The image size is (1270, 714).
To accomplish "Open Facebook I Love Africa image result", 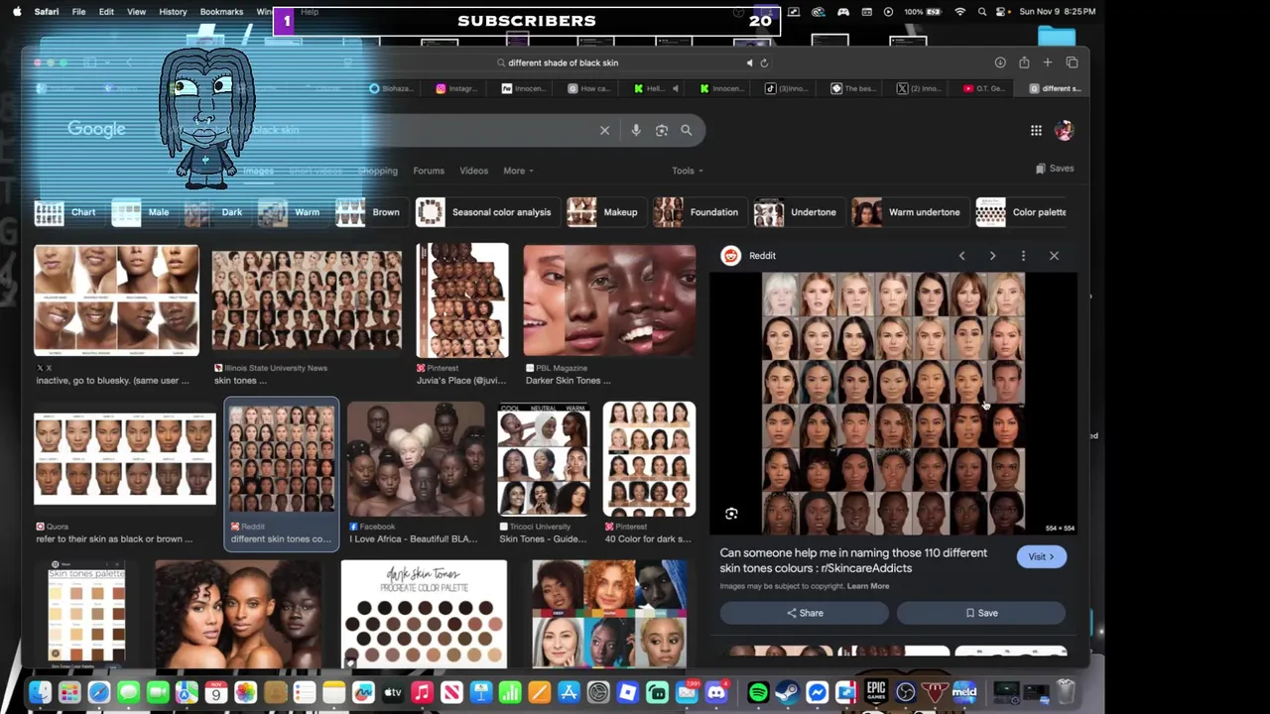I will 416,459.
